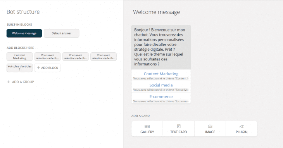Add a GALLERY card via label
Screen dimensions: 283x148
pyautogui.click(x=147, y=132)
